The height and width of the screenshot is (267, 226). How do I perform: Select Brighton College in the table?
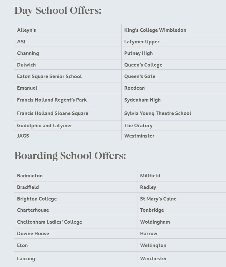click(x=37, y=199)
